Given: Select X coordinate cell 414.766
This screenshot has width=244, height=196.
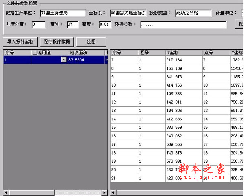Looking at the screenshot, I should (x=184, y=85).
